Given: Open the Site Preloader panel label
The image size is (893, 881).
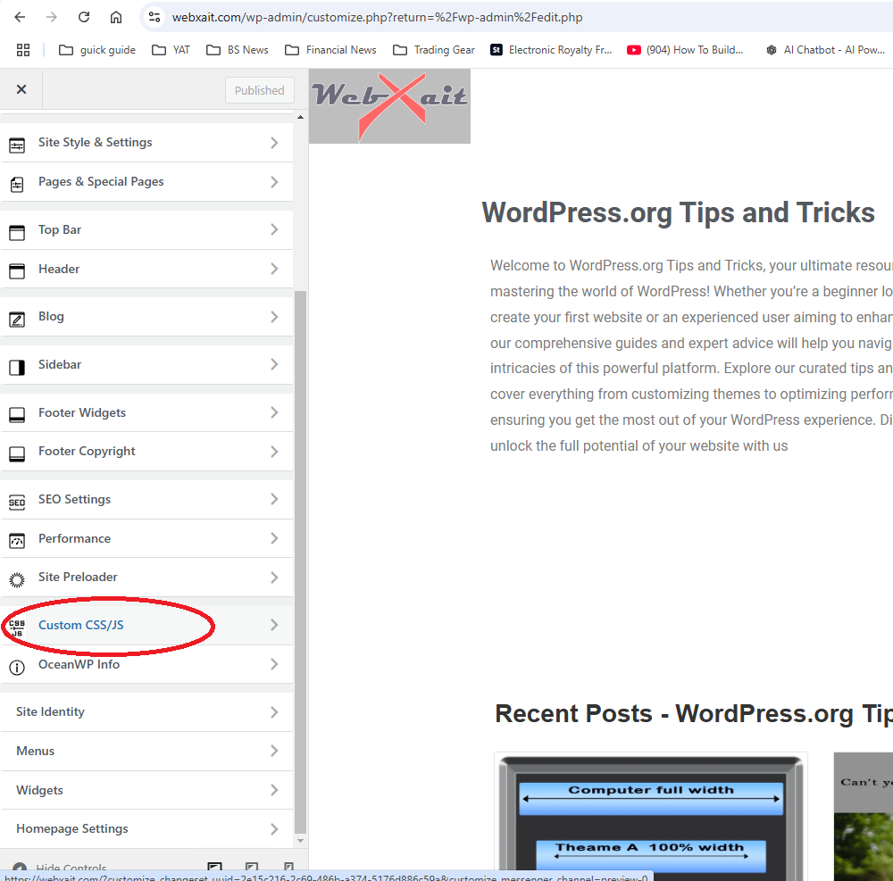Looking at the screenshot, I should pyautogui.click(x=78, y=578).
